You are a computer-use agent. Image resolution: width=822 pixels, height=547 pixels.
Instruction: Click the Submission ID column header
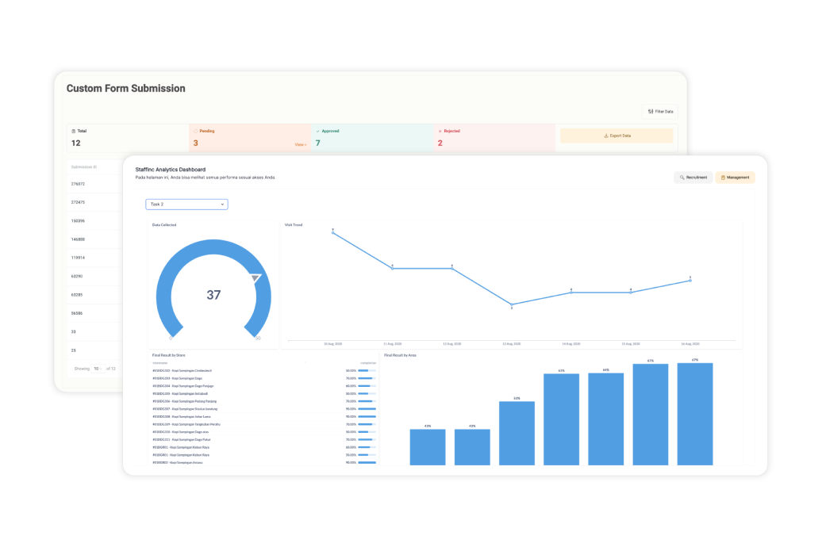coord(84,167)
